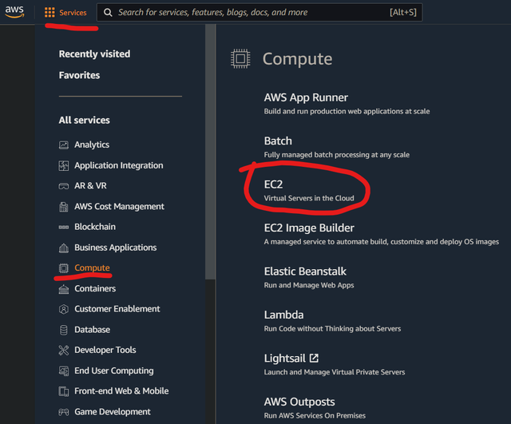Click the Database cylinder icon
The width and height of the screenshot is (511, 424).
pyautogui.click(x=64, y=330)
